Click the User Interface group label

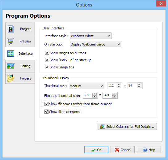[53, 28]
